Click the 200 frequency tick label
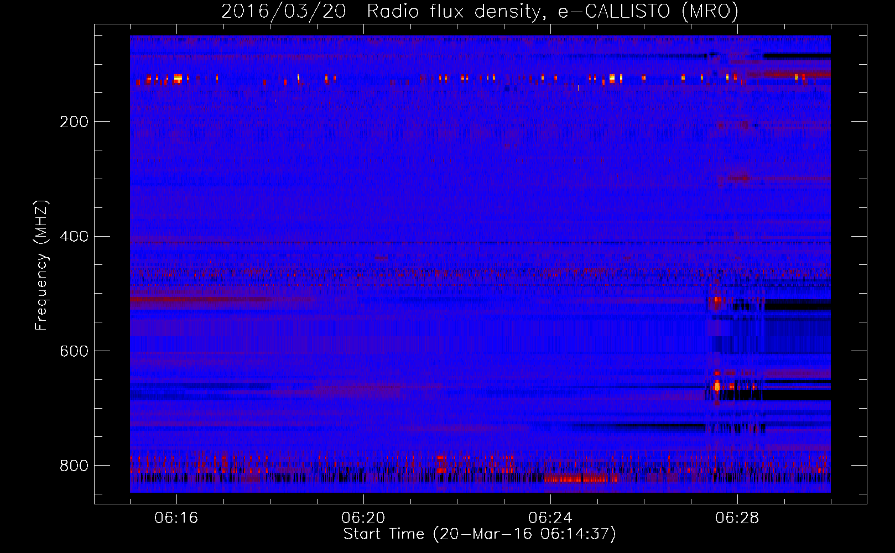 click(x=74, y=122)
